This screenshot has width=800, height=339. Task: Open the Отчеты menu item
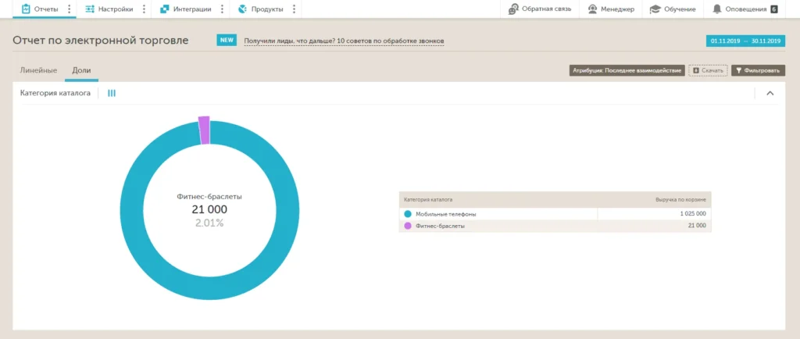point(46,9)
